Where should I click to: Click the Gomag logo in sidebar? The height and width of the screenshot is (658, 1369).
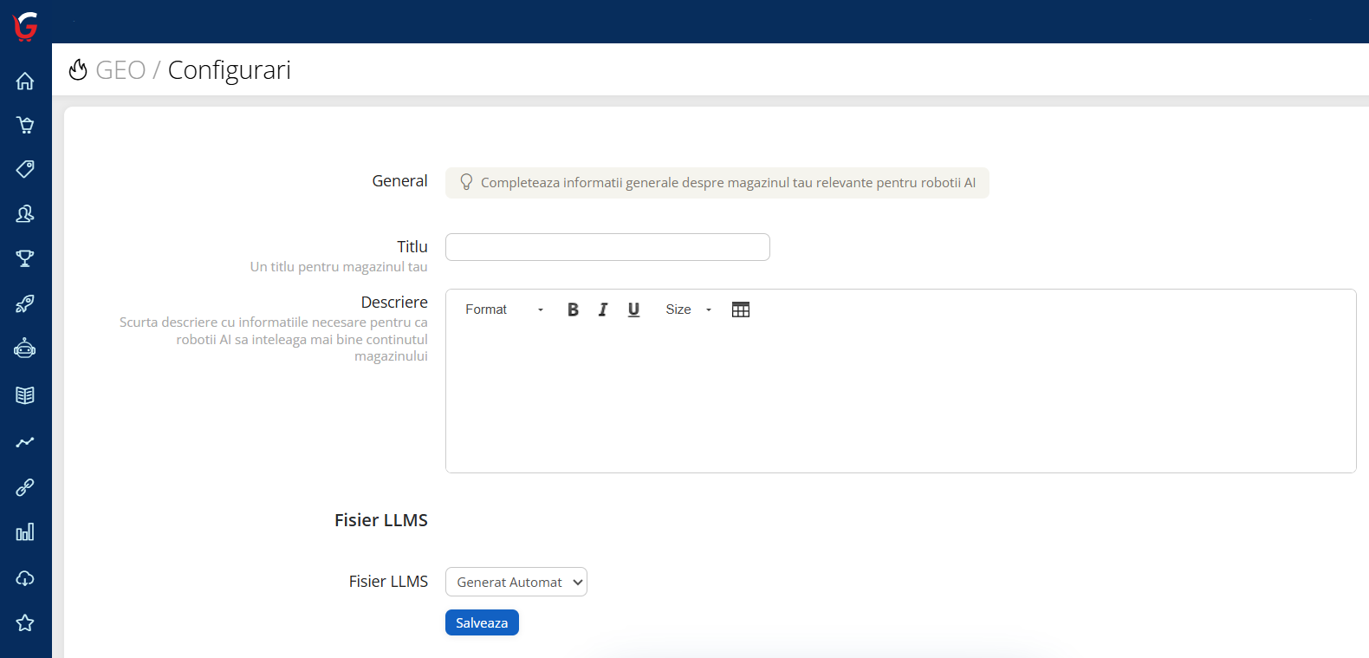[25, 26]
